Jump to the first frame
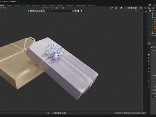The width and height of the screenshot is (156, 117). click(54, 113)
